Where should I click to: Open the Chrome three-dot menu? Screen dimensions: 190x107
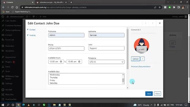187,7
